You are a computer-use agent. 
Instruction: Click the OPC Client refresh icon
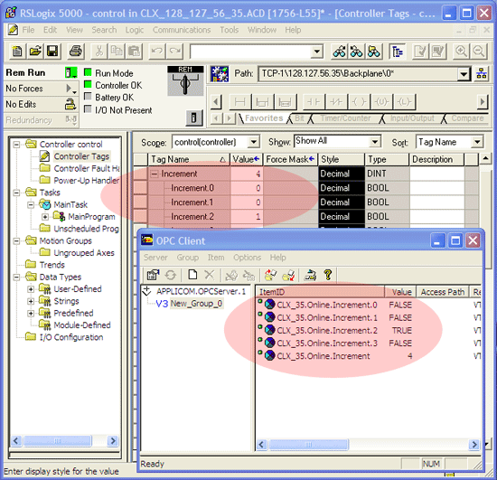point(171,275)
